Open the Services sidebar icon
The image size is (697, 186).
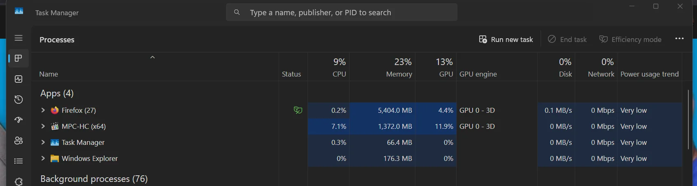19,181
